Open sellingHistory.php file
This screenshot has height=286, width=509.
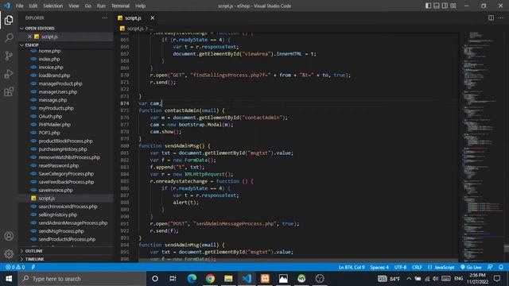click(58, 214)
